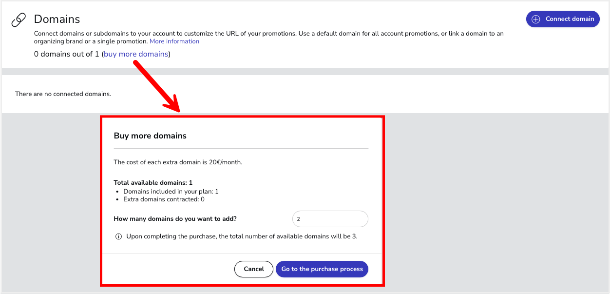The height and width of the screenshot is (294, 610).
Task: Cancel the Buy more domains dialog
Action: (x=254, y=269)
